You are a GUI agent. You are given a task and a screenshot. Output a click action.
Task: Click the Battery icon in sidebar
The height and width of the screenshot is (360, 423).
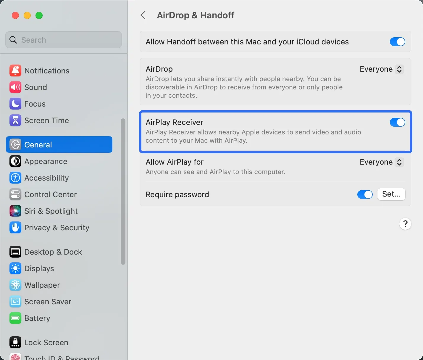point(15,318)
